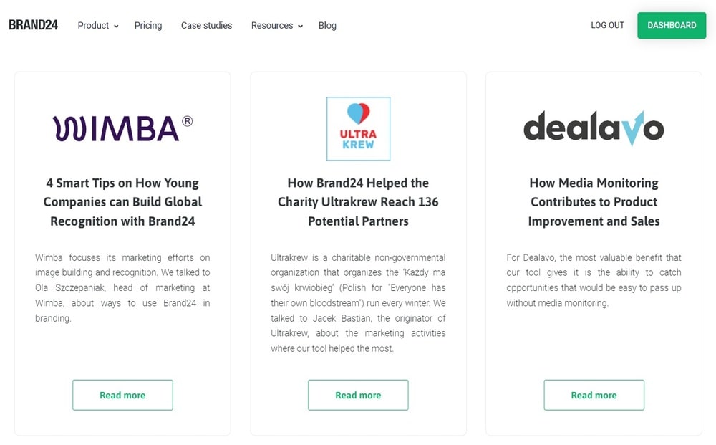Open the green DASHBOARD button
716x445 pixels.
click(672, 25)
